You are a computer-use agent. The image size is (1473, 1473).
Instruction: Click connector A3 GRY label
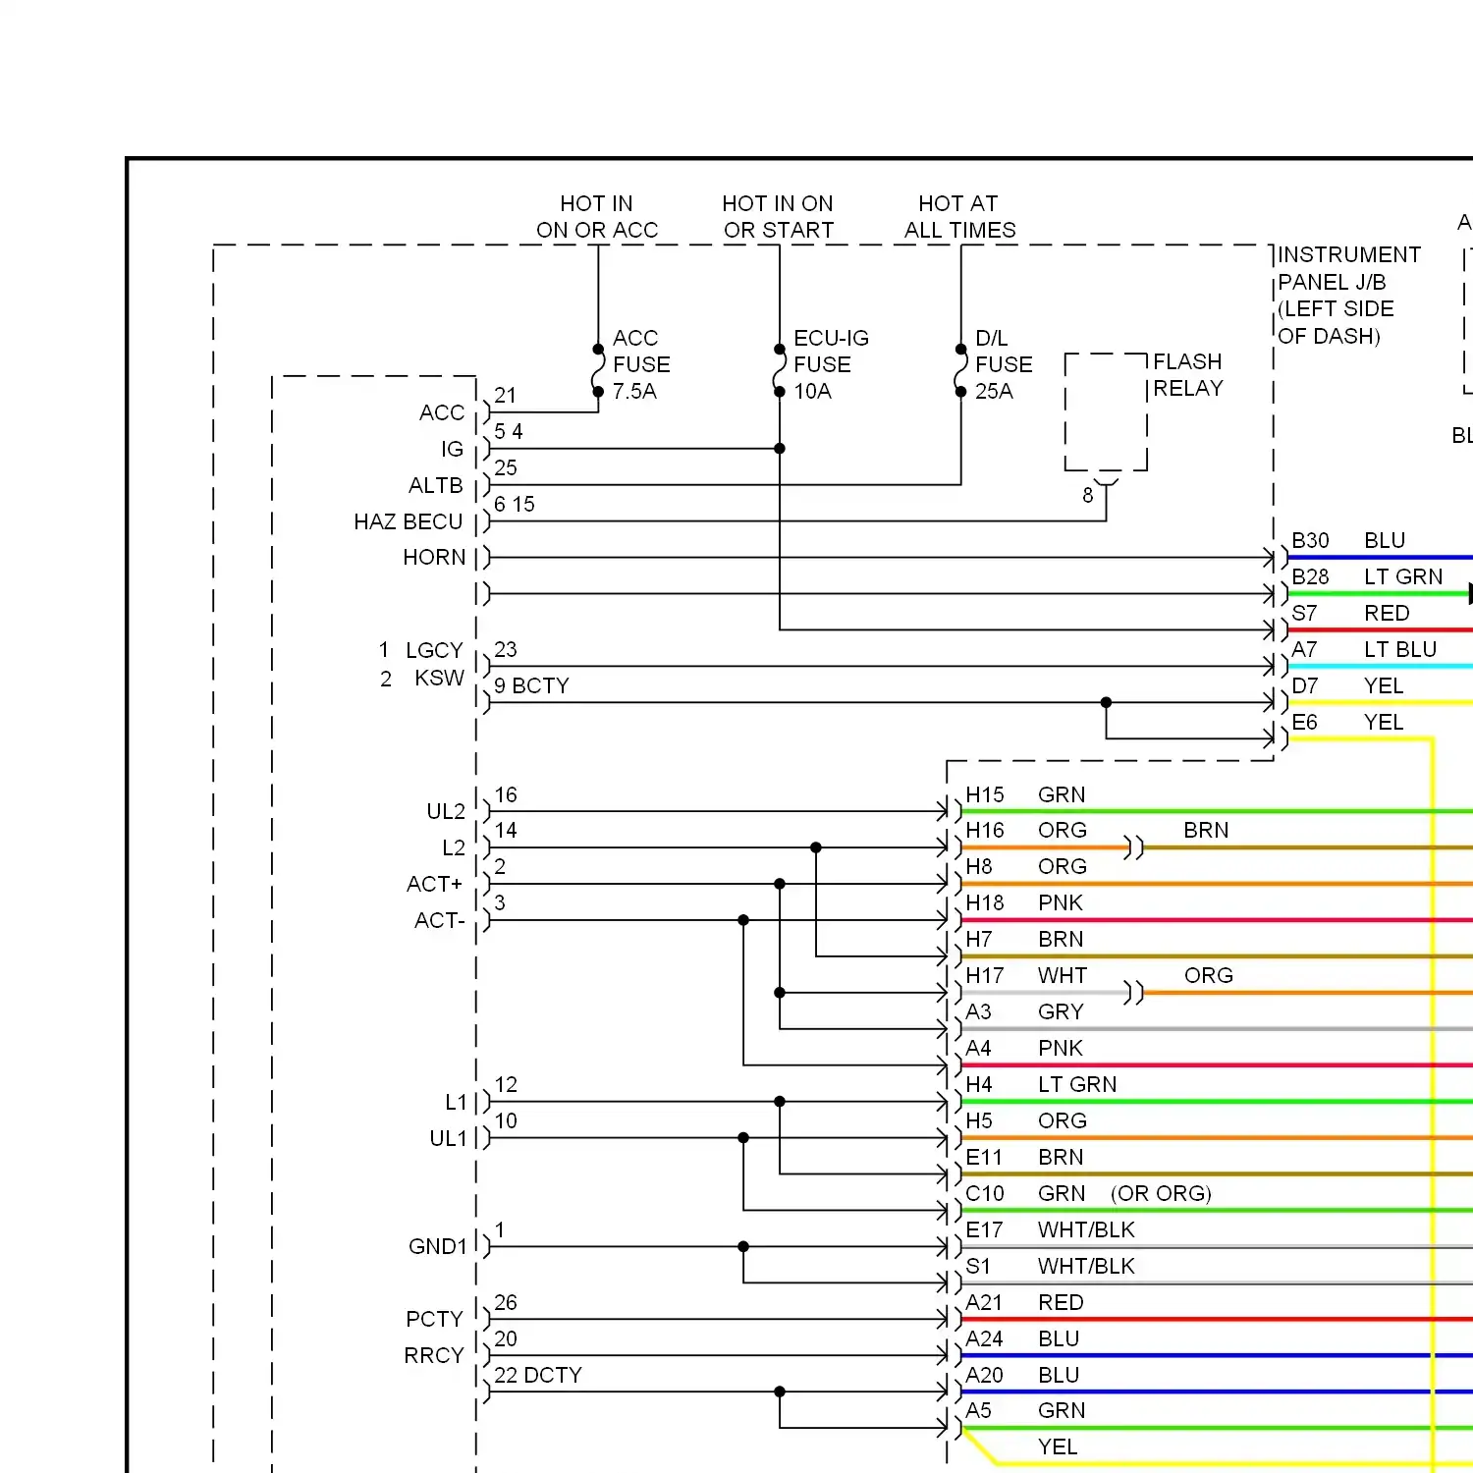1024,1011
